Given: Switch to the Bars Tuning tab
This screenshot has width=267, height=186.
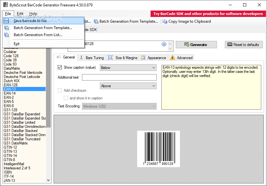Looking at the screenshot, I should coord(92,58).
